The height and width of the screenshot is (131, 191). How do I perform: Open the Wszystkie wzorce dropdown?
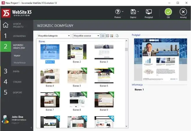tap(86, 36)
